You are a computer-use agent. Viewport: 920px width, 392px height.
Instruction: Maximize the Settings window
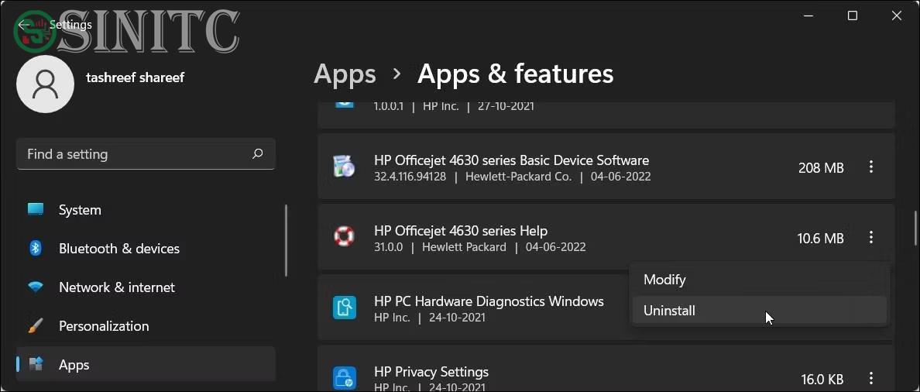click(x=853, y=15)
